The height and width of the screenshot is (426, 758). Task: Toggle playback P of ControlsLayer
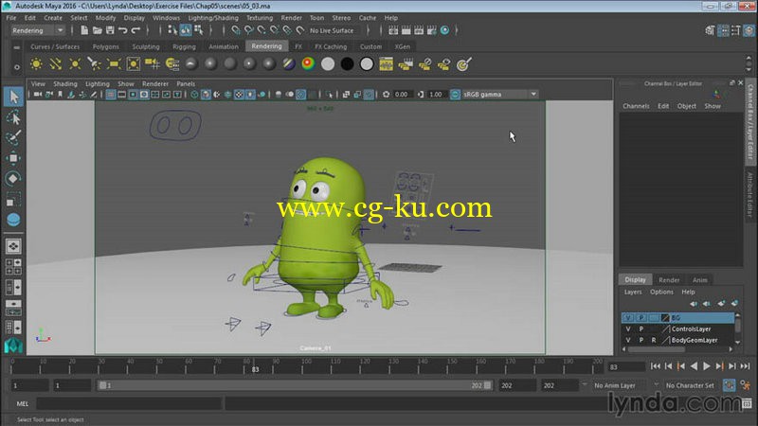(x=641, y=328)
